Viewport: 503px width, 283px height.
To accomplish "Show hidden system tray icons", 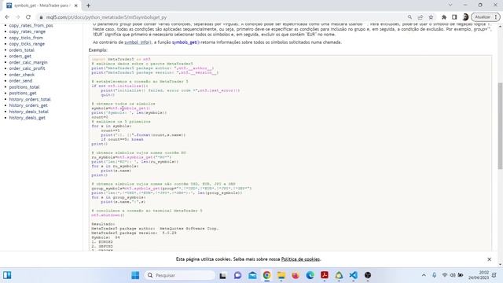I will point(424,275).
